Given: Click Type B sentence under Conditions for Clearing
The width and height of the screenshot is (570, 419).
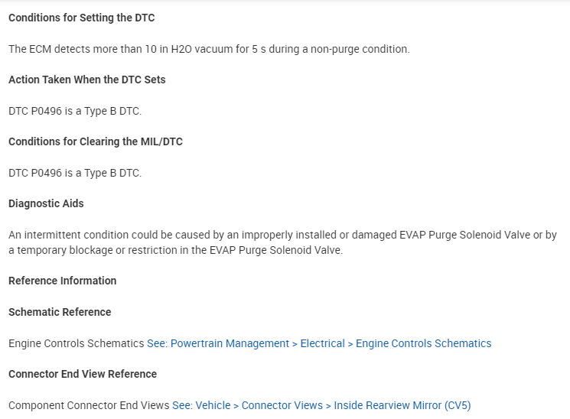Looking at the screenshot, I should [x=75, y=173].
